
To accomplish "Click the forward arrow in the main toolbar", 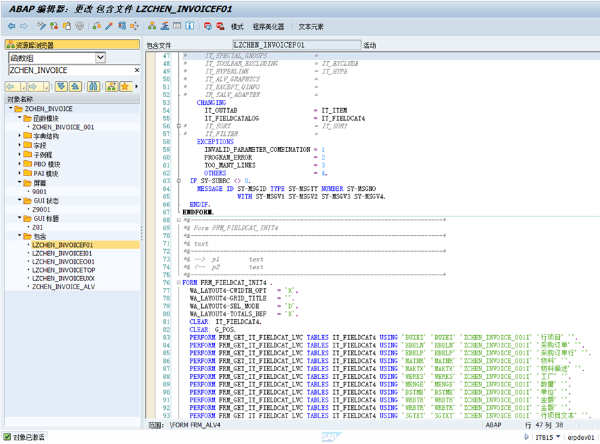I will [24, 26].
